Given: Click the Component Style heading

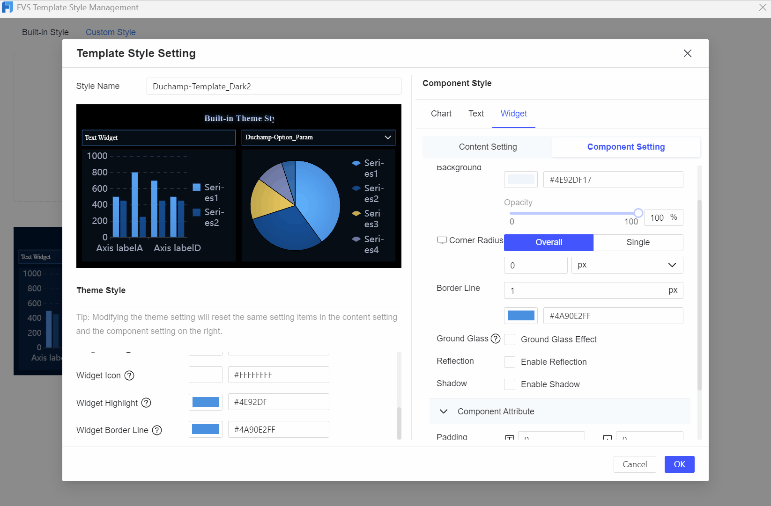Looking at the screenshot, I should click(457, 83).
